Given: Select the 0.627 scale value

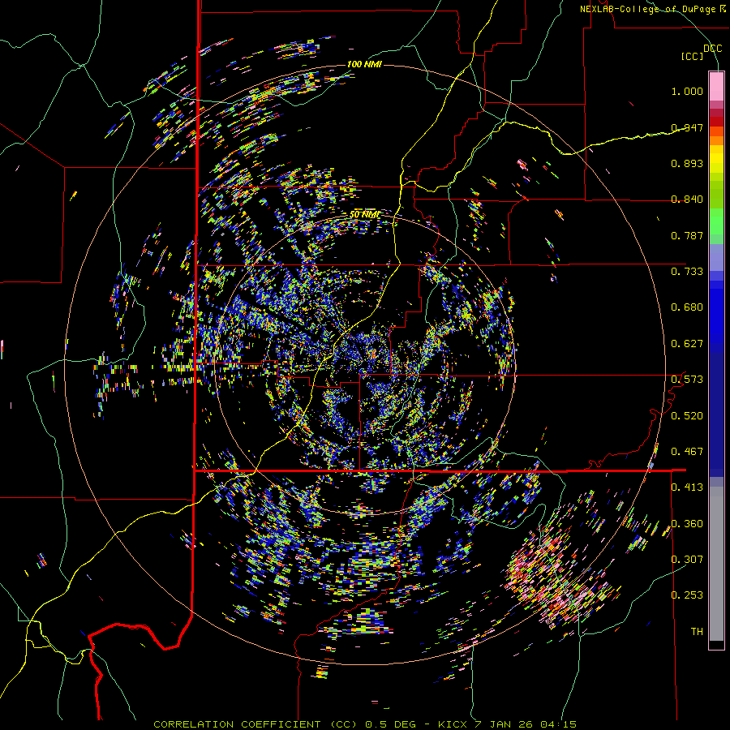Looking at the screenshot, I should coord(687,344).
